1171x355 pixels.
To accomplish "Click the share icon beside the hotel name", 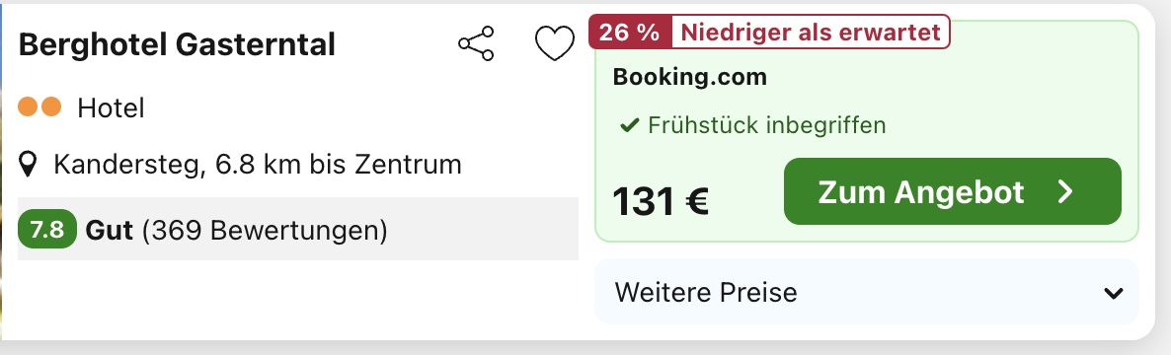I will pos(477,43).
